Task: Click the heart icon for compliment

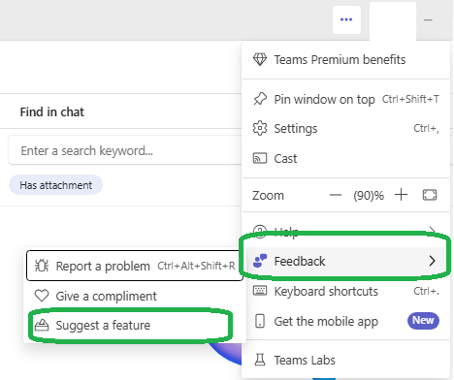Action: pos(42,296)
